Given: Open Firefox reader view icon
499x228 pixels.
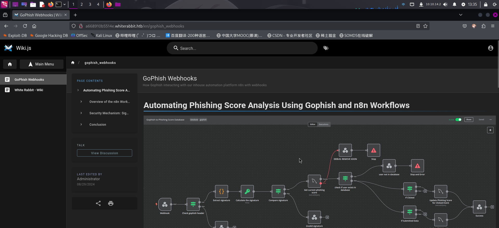Looking at the screenshot, I should pos(418,26).
